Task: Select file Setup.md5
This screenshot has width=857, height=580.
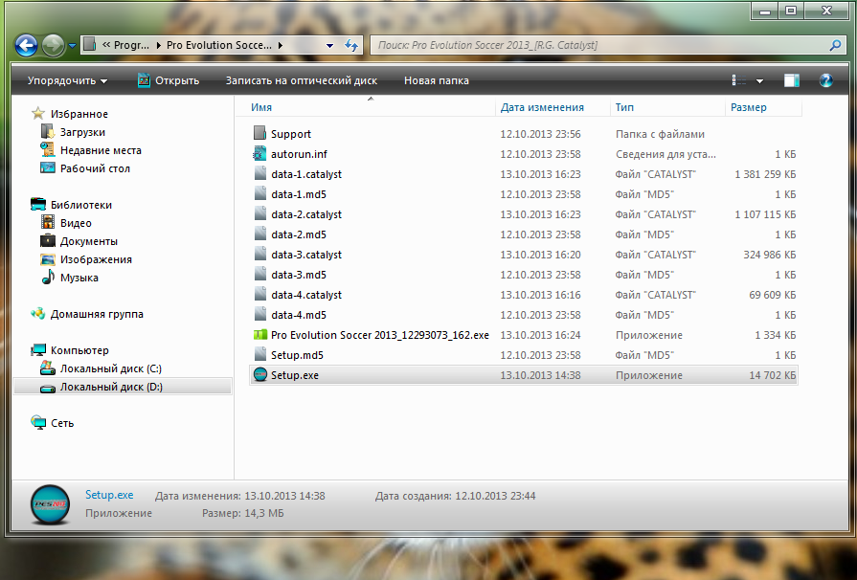Action: pos(297,355)
